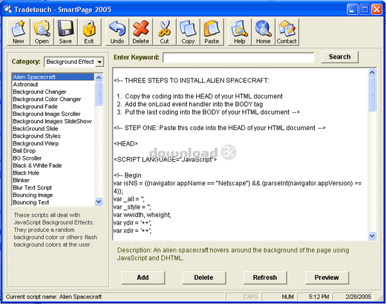The width and height of the screenshot is (386, 304).
Task: Click the Add button
Action: (143, 278)
